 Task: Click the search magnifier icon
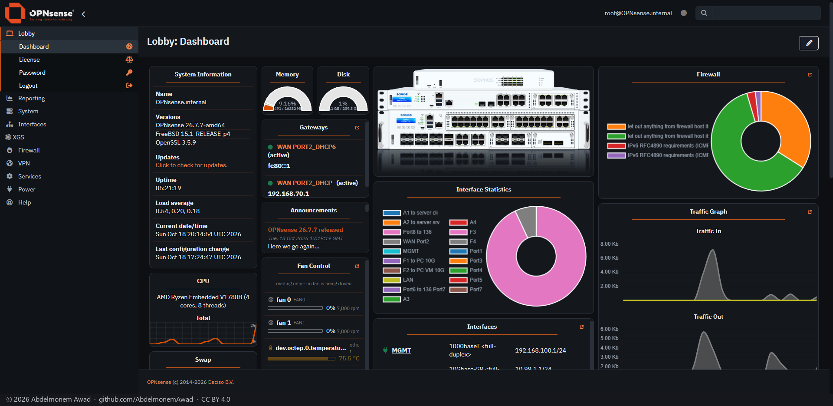click(x=704, y=13)
